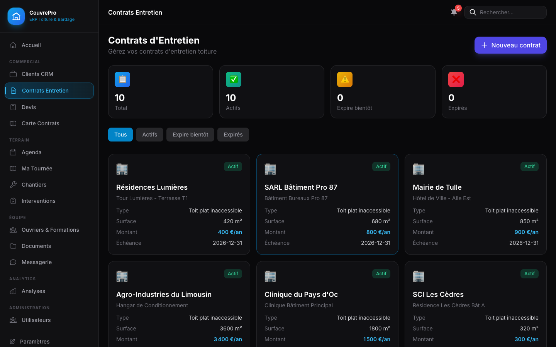Click the red cross Expirés icon
Image resolution: width=556 pixels, height=347 pixels.
point(456,79)
